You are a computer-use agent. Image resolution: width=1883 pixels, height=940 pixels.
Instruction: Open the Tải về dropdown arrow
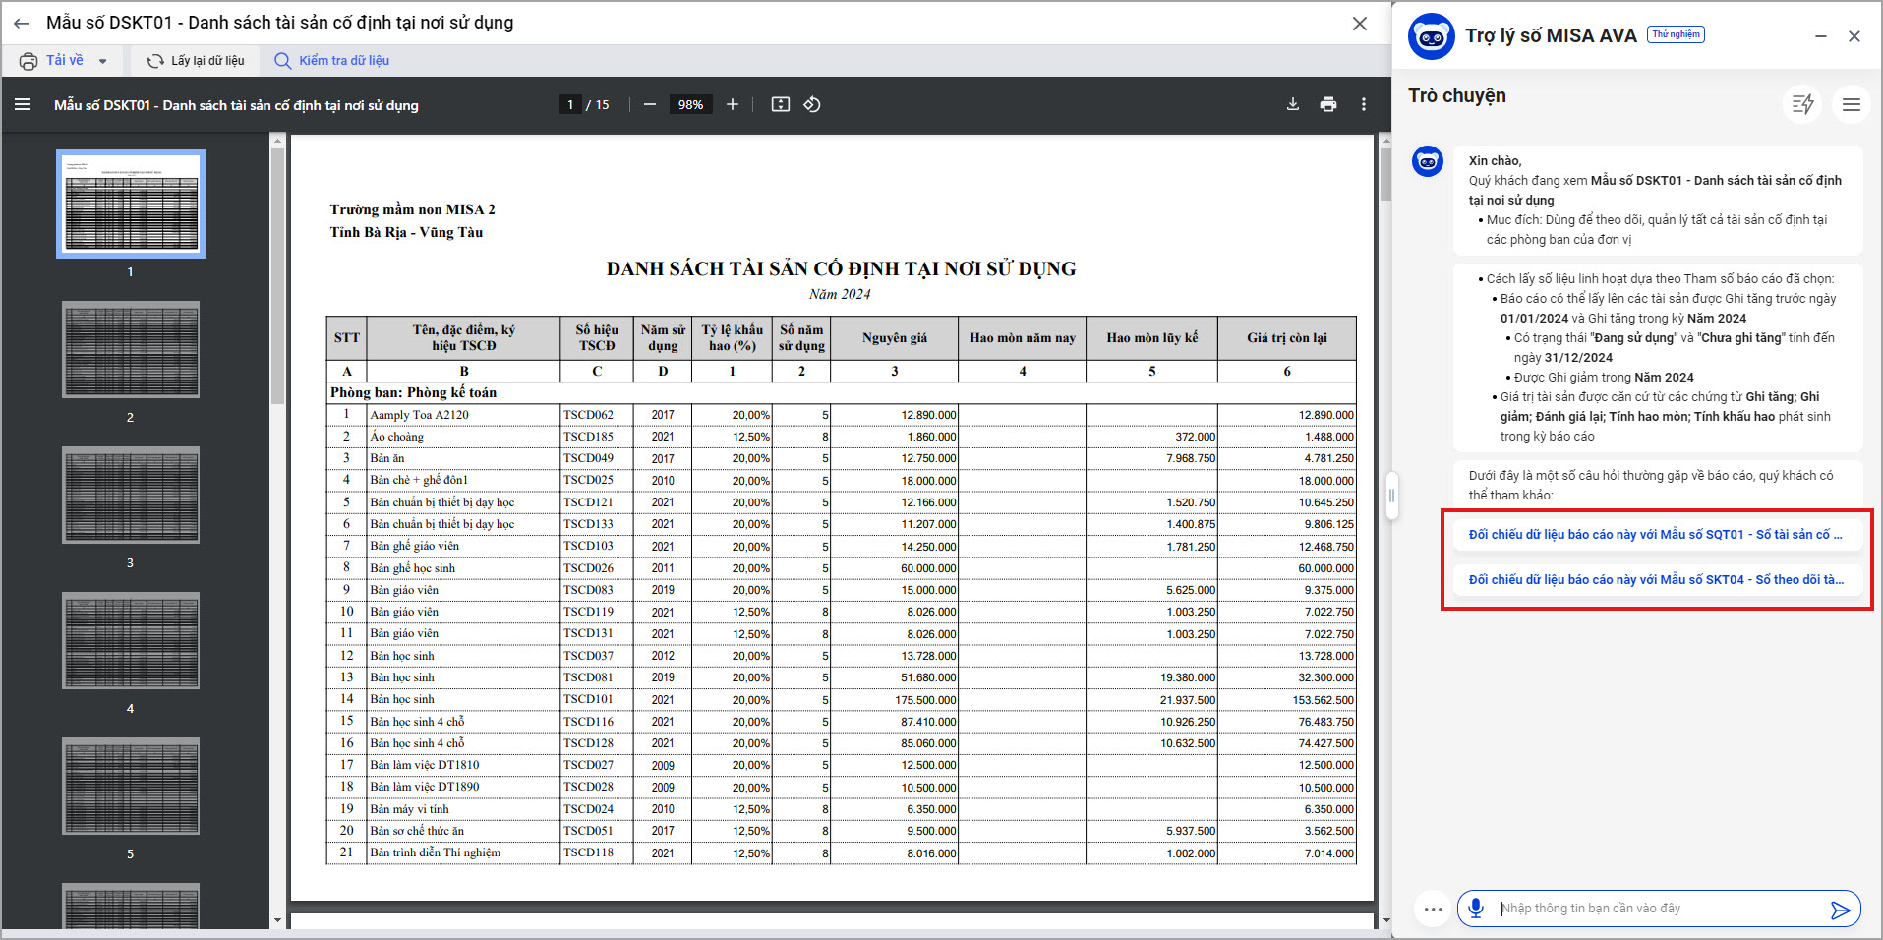[102, 61]
